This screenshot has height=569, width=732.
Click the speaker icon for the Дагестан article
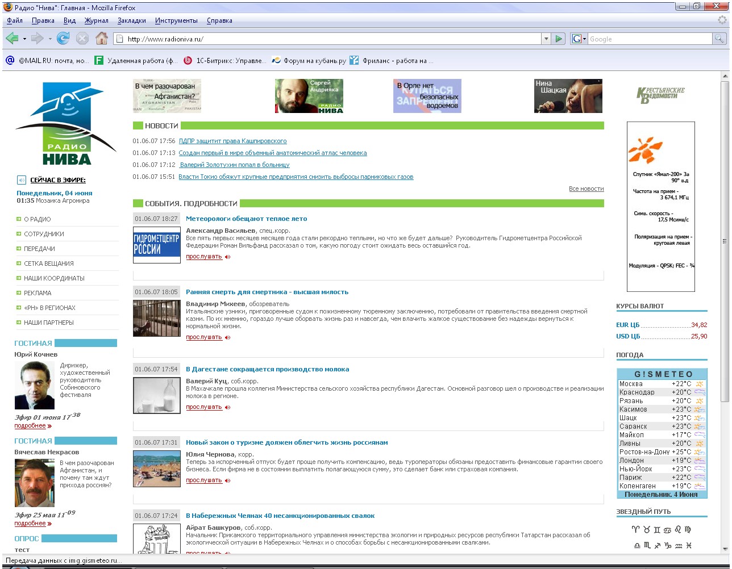(227, 407)
